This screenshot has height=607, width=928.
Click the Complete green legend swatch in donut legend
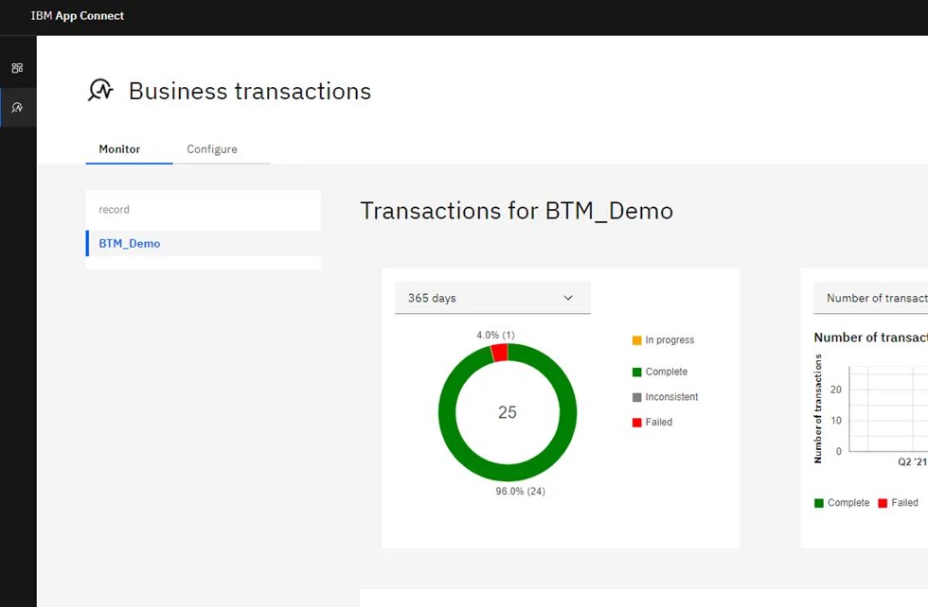click(x=636, y=372)
